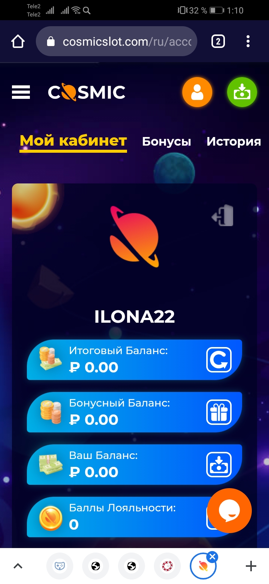Image resolution: width=269 pixels, height=584 pixels.
Task: Open the orange live chat bubble
Action: tap(229, 511)
